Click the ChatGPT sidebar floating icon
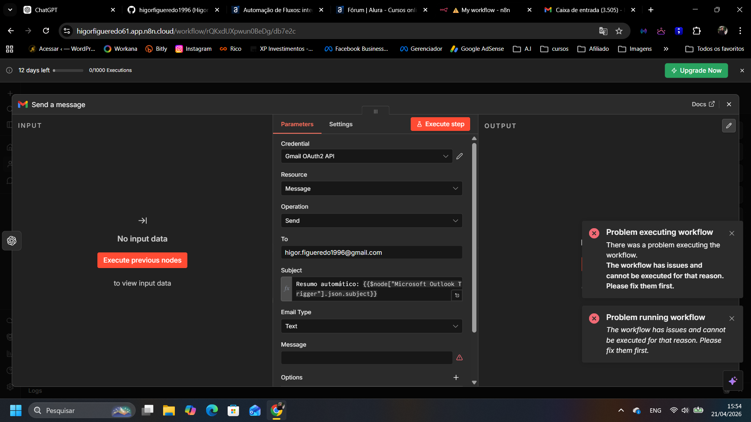 pos(12,241)
